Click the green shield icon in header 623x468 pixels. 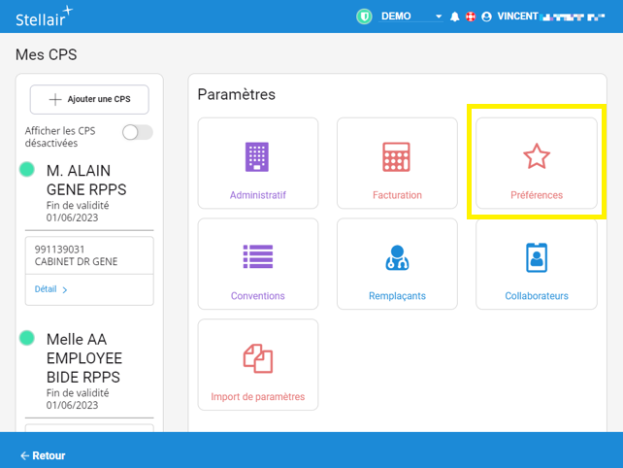(365, 17)
